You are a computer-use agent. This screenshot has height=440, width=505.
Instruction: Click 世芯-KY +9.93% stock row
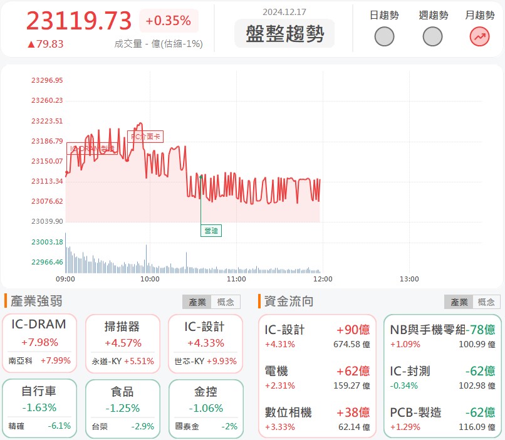[206, 361]
